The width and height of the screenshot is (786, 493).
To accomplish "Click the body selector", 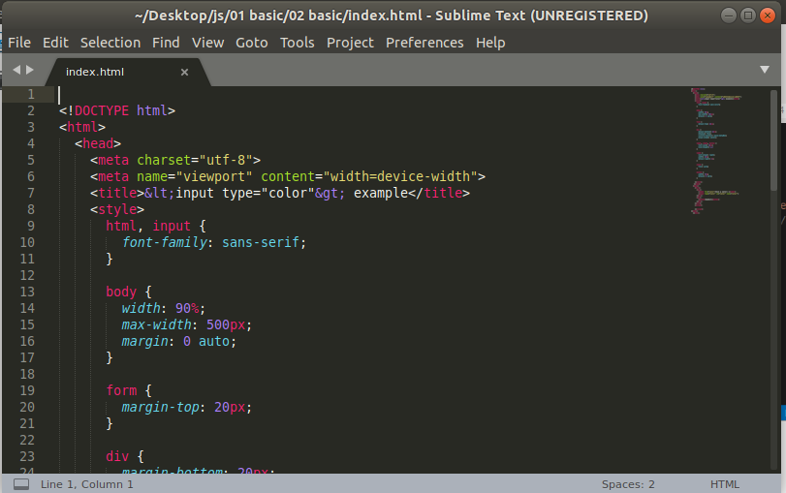I will (121, 292).
